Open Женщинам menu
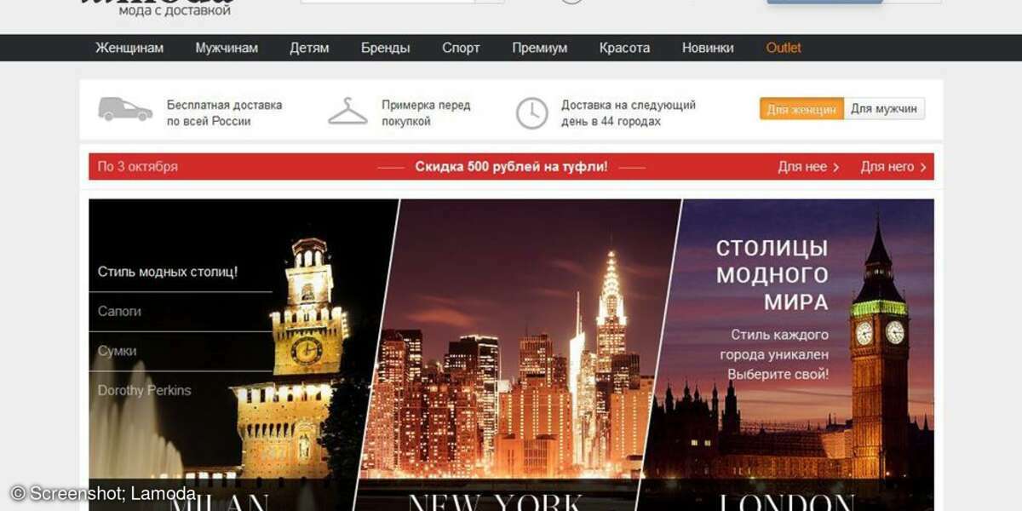 (129, 48)
